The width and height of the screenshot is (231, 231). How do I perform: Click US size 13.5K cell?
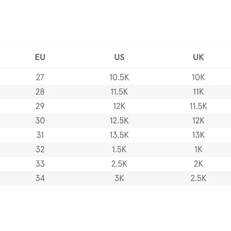tap(119, 135)
